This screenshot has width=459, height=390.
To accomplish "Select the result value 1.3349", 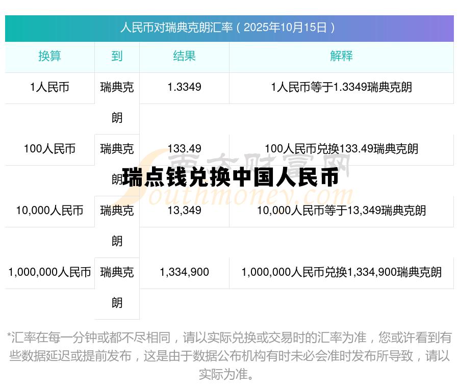I will tap(185, 88).
